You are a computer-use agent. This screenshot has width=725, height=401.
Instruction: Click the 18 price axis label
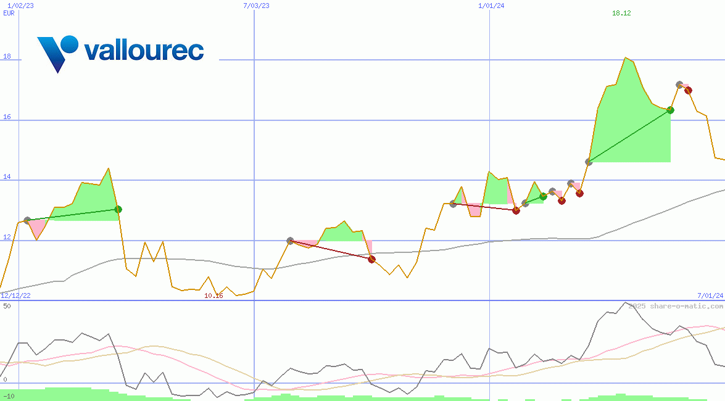[7, 57]
